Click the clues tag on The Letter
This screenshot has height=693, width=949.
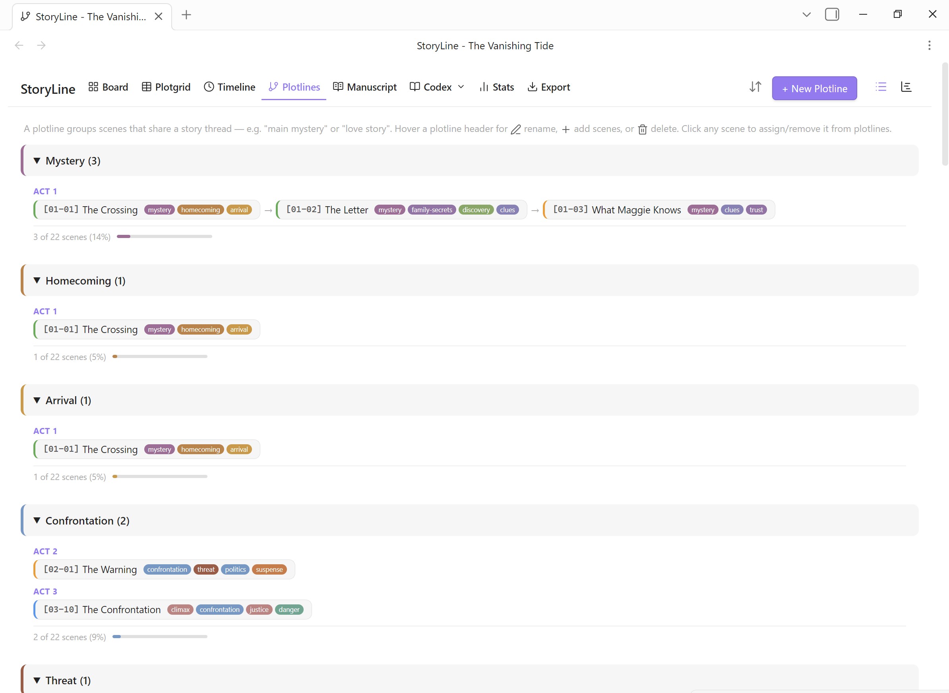point(507,210)
